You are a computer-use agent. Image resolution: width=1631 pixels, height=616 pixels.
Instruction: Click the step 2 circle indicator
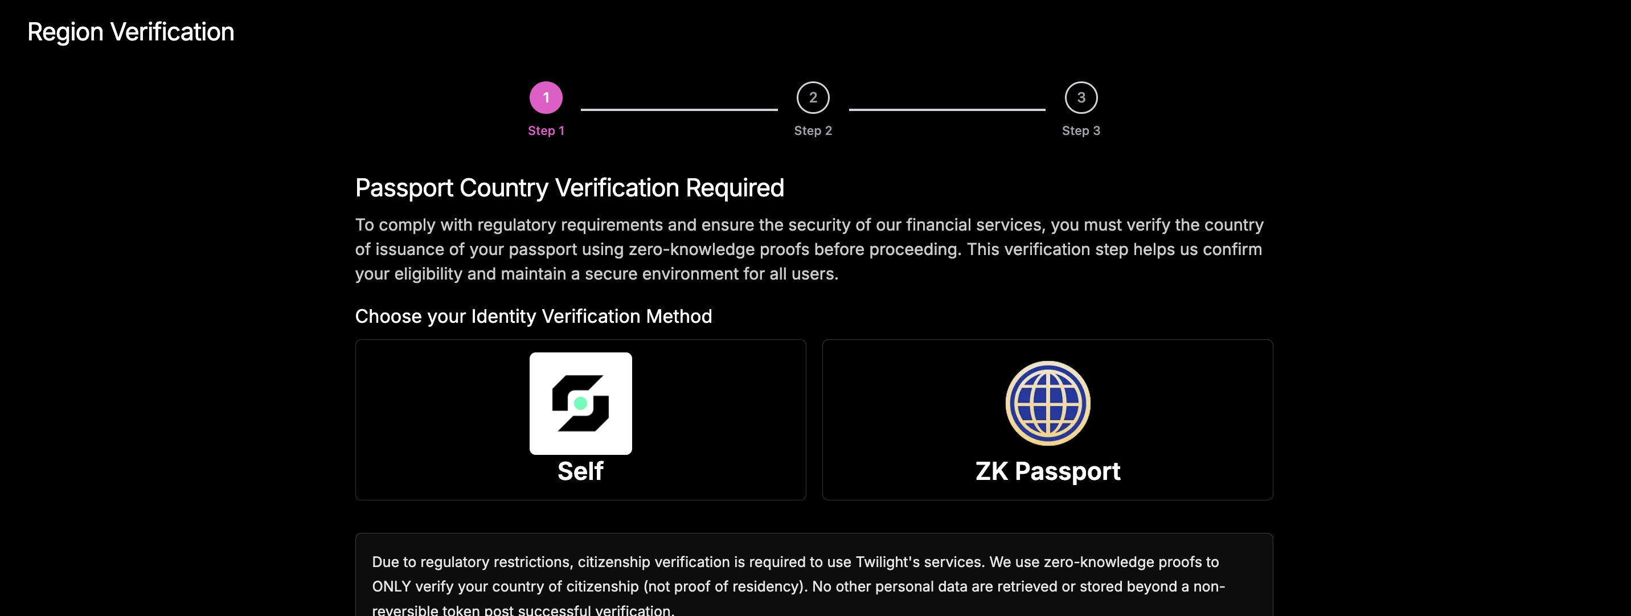tap(813, 97)
